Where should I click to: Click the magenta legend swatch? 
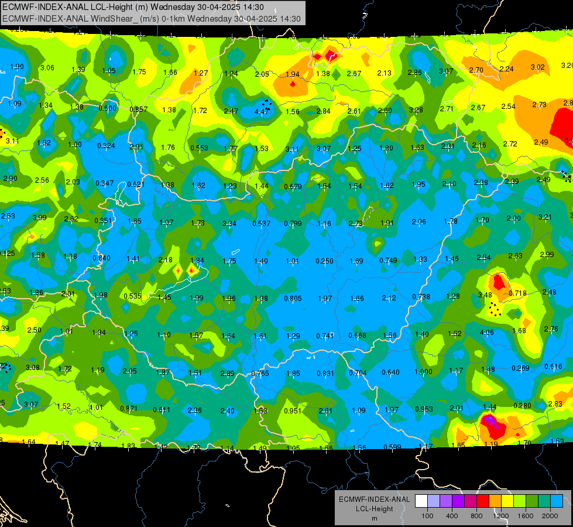471,501
